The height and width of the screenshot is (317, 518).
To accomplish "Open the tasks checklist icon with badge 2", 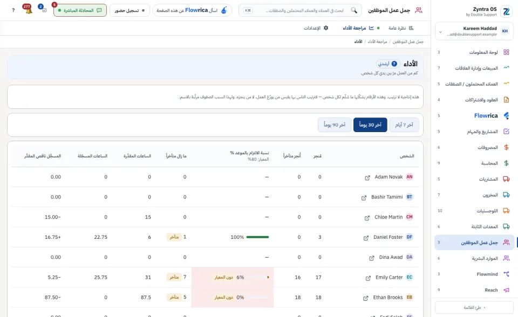I will point(44,10).
